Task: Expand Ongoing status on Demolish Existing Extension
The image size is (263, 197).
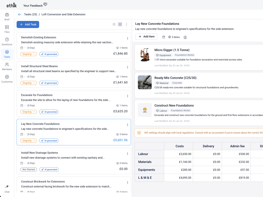Action: (x=28, y=54)
